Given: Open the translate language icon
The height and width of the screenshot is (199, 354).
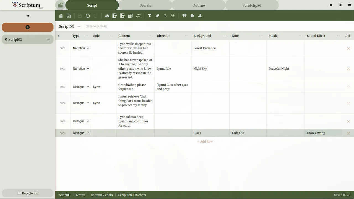Looking at the screenshot, I should [x=130, y=16].
